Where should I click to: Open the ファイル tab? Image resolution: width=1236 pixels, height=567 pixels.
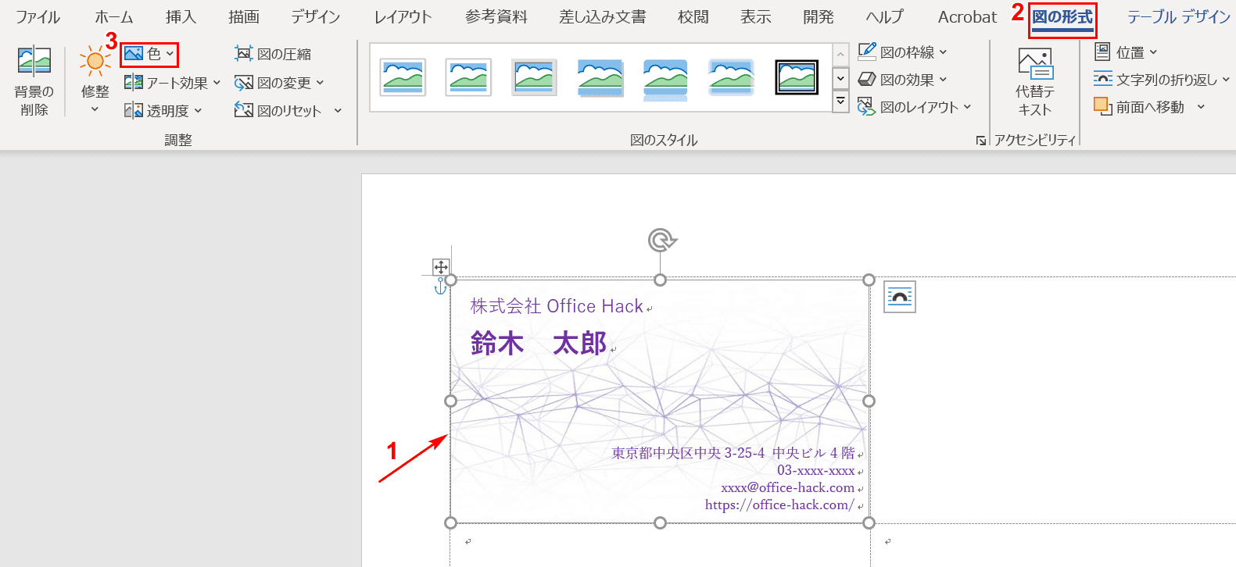click(38, 17)
